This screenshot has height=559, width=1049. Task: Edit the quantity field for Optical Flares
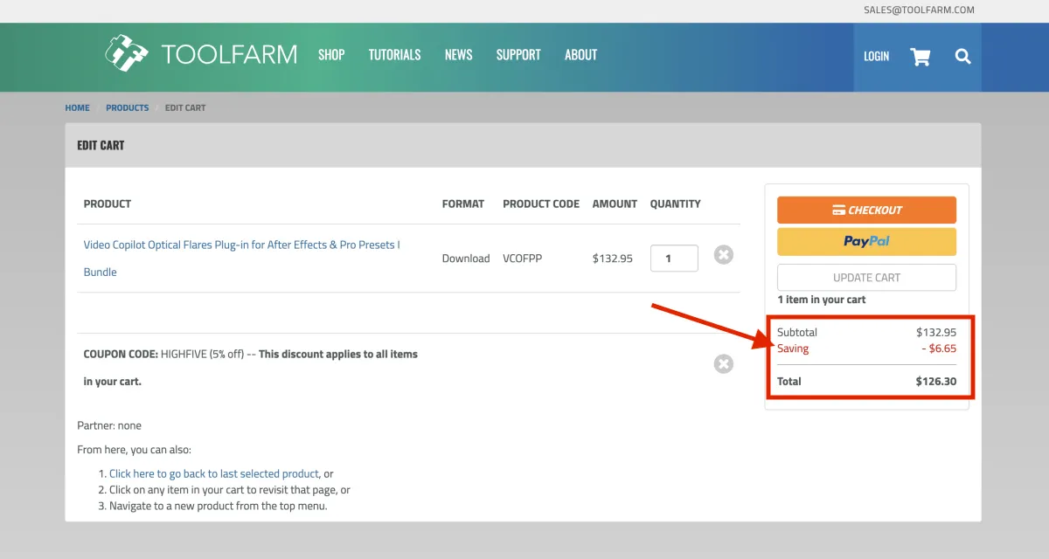coord(674,259)
